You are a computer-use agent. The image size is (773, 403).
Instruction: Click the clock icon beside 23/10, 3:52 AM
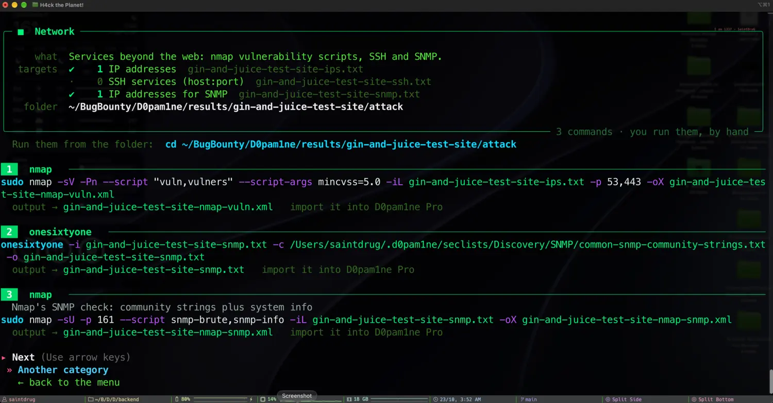point(435,399)
